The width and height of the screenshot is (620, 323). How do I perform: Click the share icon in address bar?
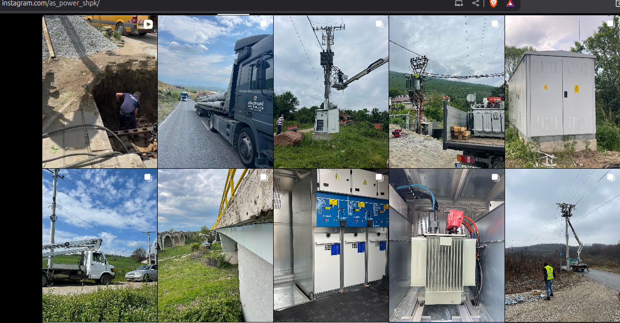click(x=475, y=3)
